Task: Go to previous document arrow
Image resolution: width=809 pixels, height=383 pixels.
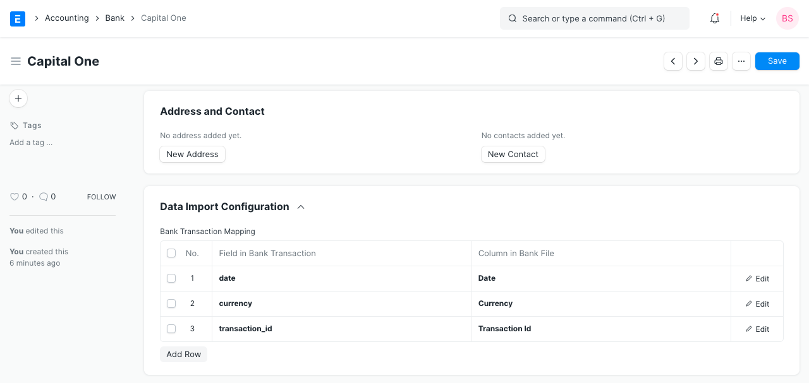Action: (673, 61)
